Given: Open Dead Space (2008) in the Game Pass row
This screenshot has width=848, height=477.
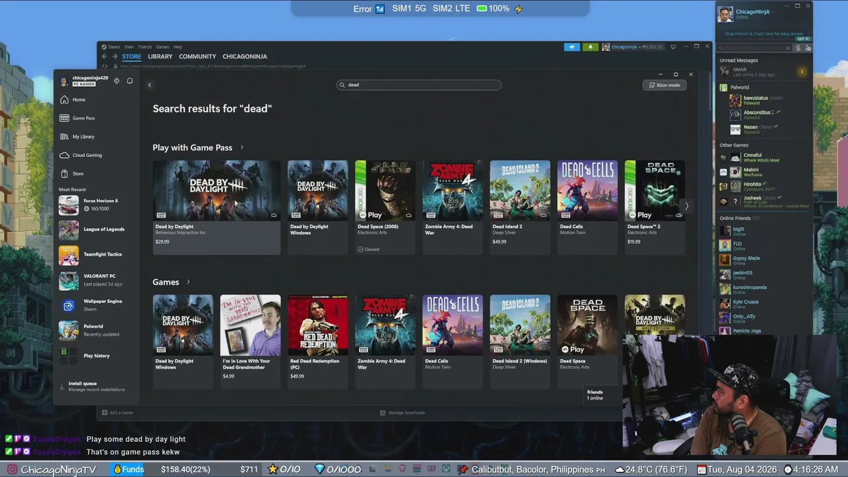Looking at the screenshot, I should click(x=385, y=207).
